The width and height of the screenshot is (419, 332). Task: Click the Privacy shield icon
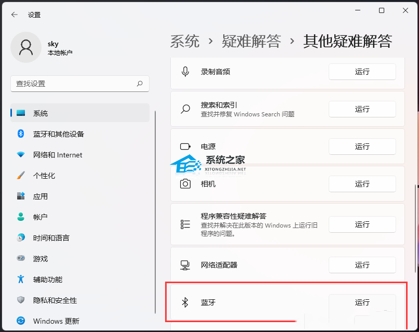click(x=21, y=300)
